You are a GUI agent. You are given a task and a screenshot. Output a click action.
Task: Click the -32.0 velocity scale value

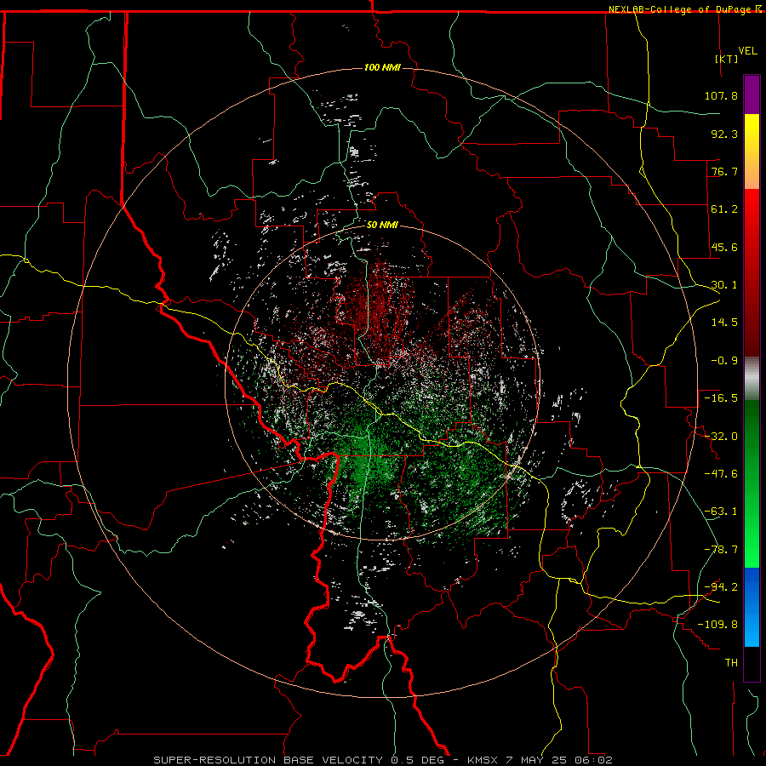click(721, 437)
